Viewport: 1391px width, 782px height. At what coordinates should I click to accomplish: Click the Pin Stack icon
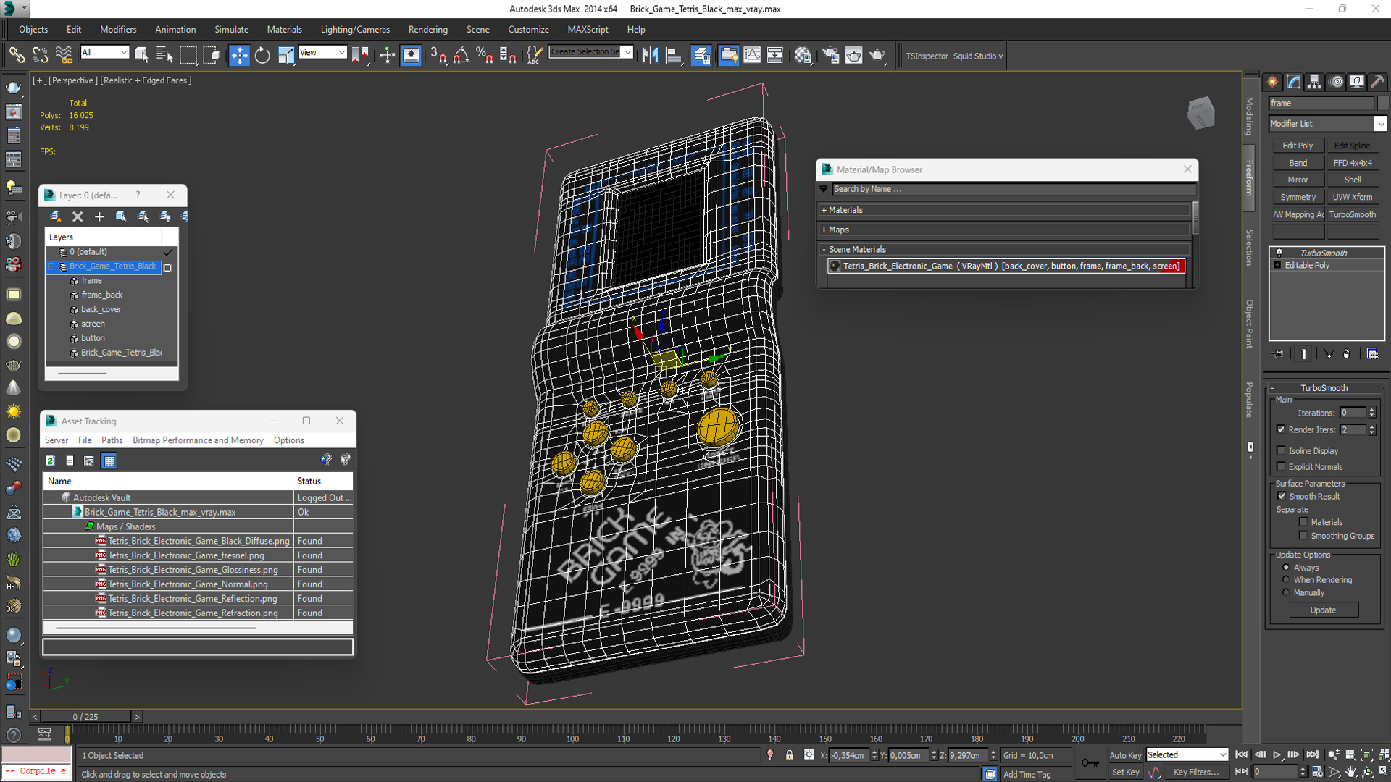[1279, 353]
